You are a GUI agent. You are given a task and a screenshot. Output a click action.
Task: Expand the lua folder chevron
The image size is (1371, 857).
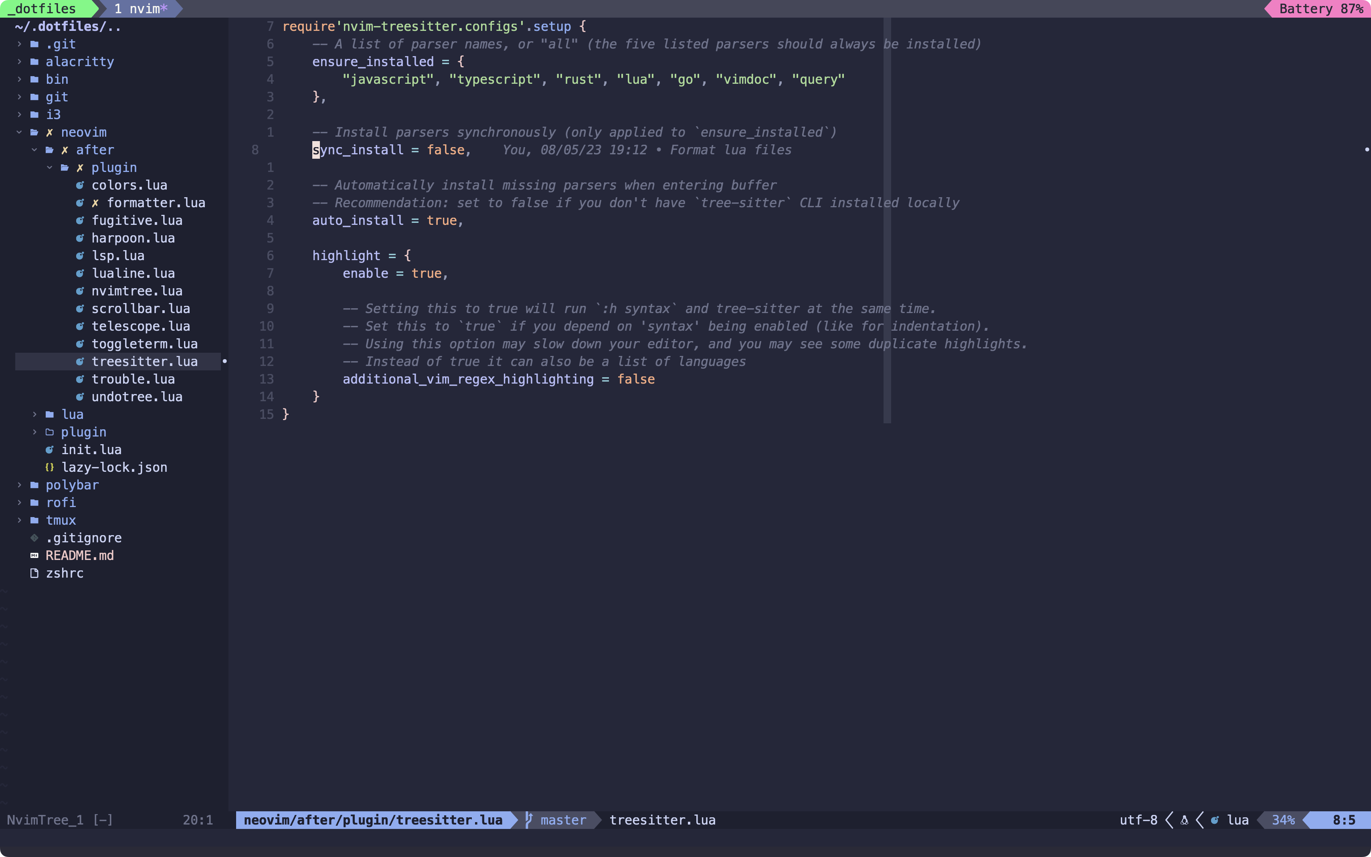(x=34, y=414)
